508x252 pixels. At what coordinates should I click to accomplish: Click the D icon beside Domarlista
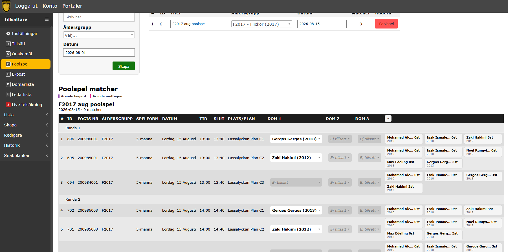point(8,84)
